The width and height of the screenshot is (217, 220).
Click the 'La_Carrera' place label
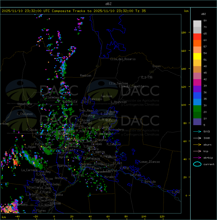pos(29,170)
